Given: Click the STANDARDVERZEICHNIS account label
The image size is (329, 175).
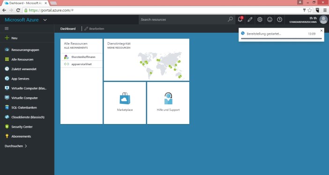Looking at the screenshot, I should point(303,22).
